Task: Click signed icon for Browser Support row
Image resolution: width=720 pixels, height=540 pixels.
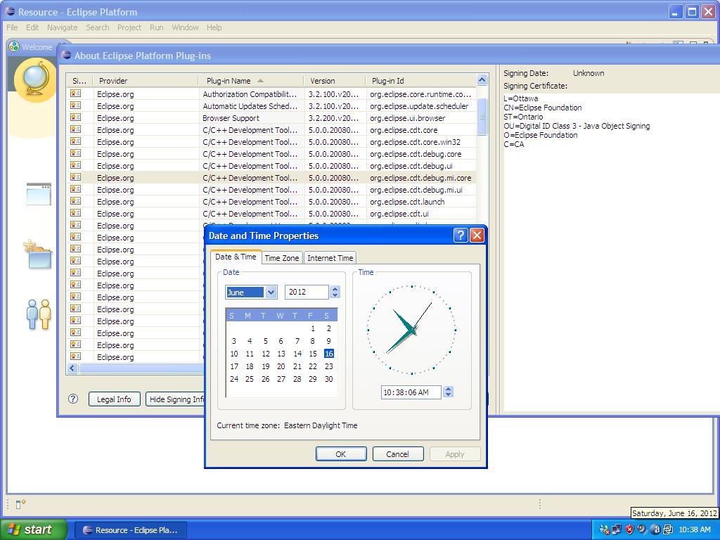Action: coord(75,117)
